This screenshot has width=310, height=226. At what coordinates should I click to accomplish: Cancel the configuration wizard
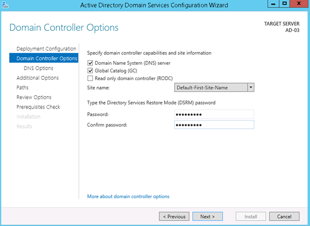pyautogui.click(x=284, y=217)
